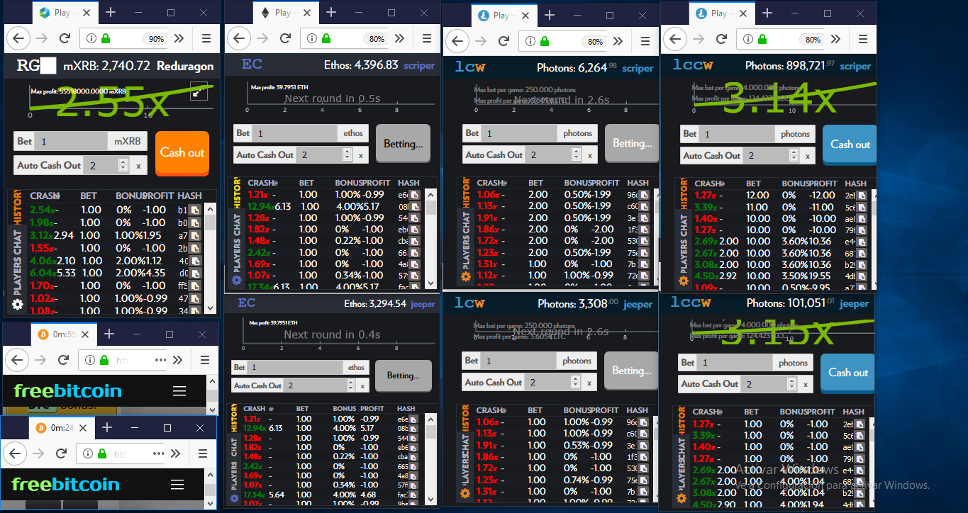Click the site information icon in the lcw window

pos(529,42)
